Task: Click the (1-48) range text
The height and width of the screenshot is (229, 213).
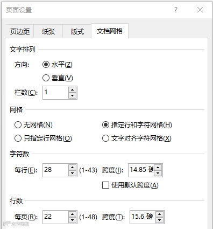Action: pos(88,217)
